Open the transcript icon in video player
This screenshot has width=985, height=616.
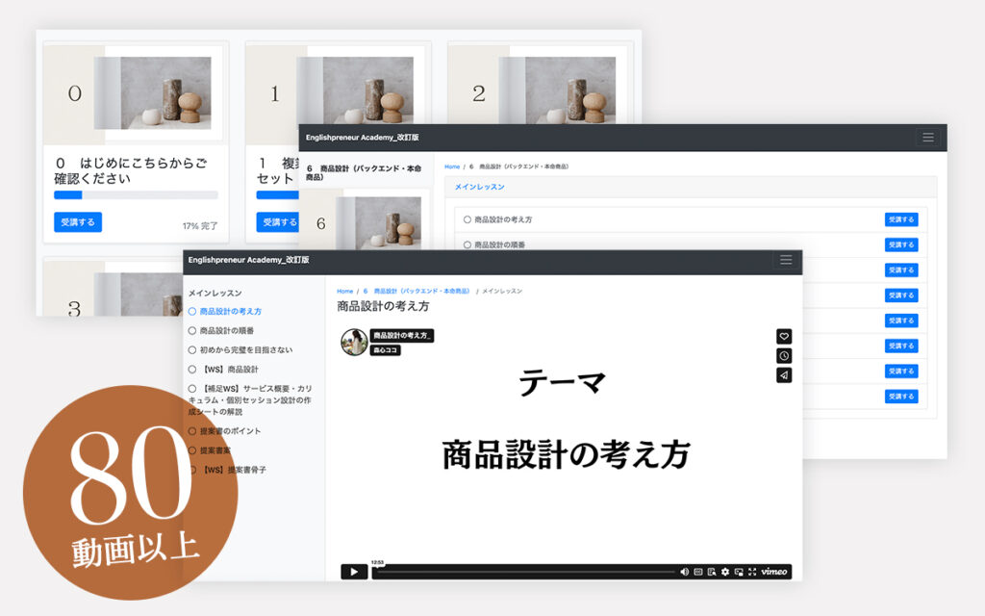712,572
